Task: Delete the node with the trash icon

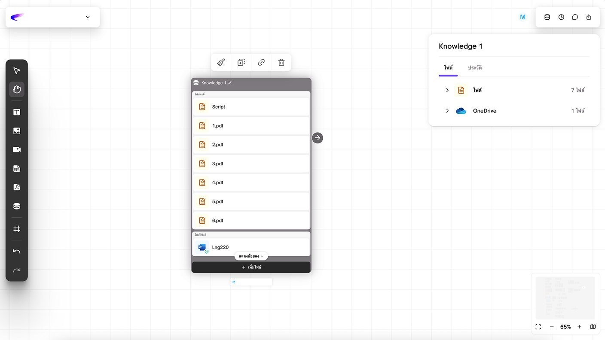Action: (x=281, y=63)
